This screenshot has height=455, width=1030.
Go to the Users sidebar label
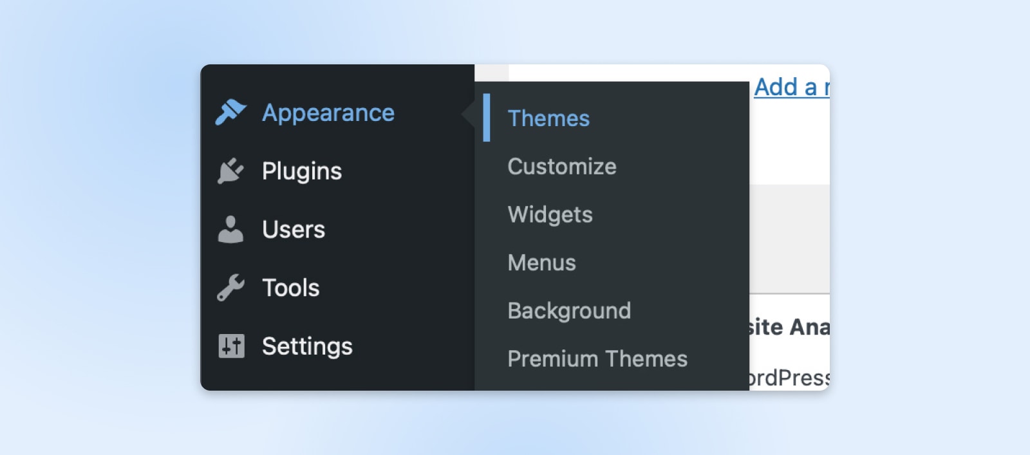[294, 230]
